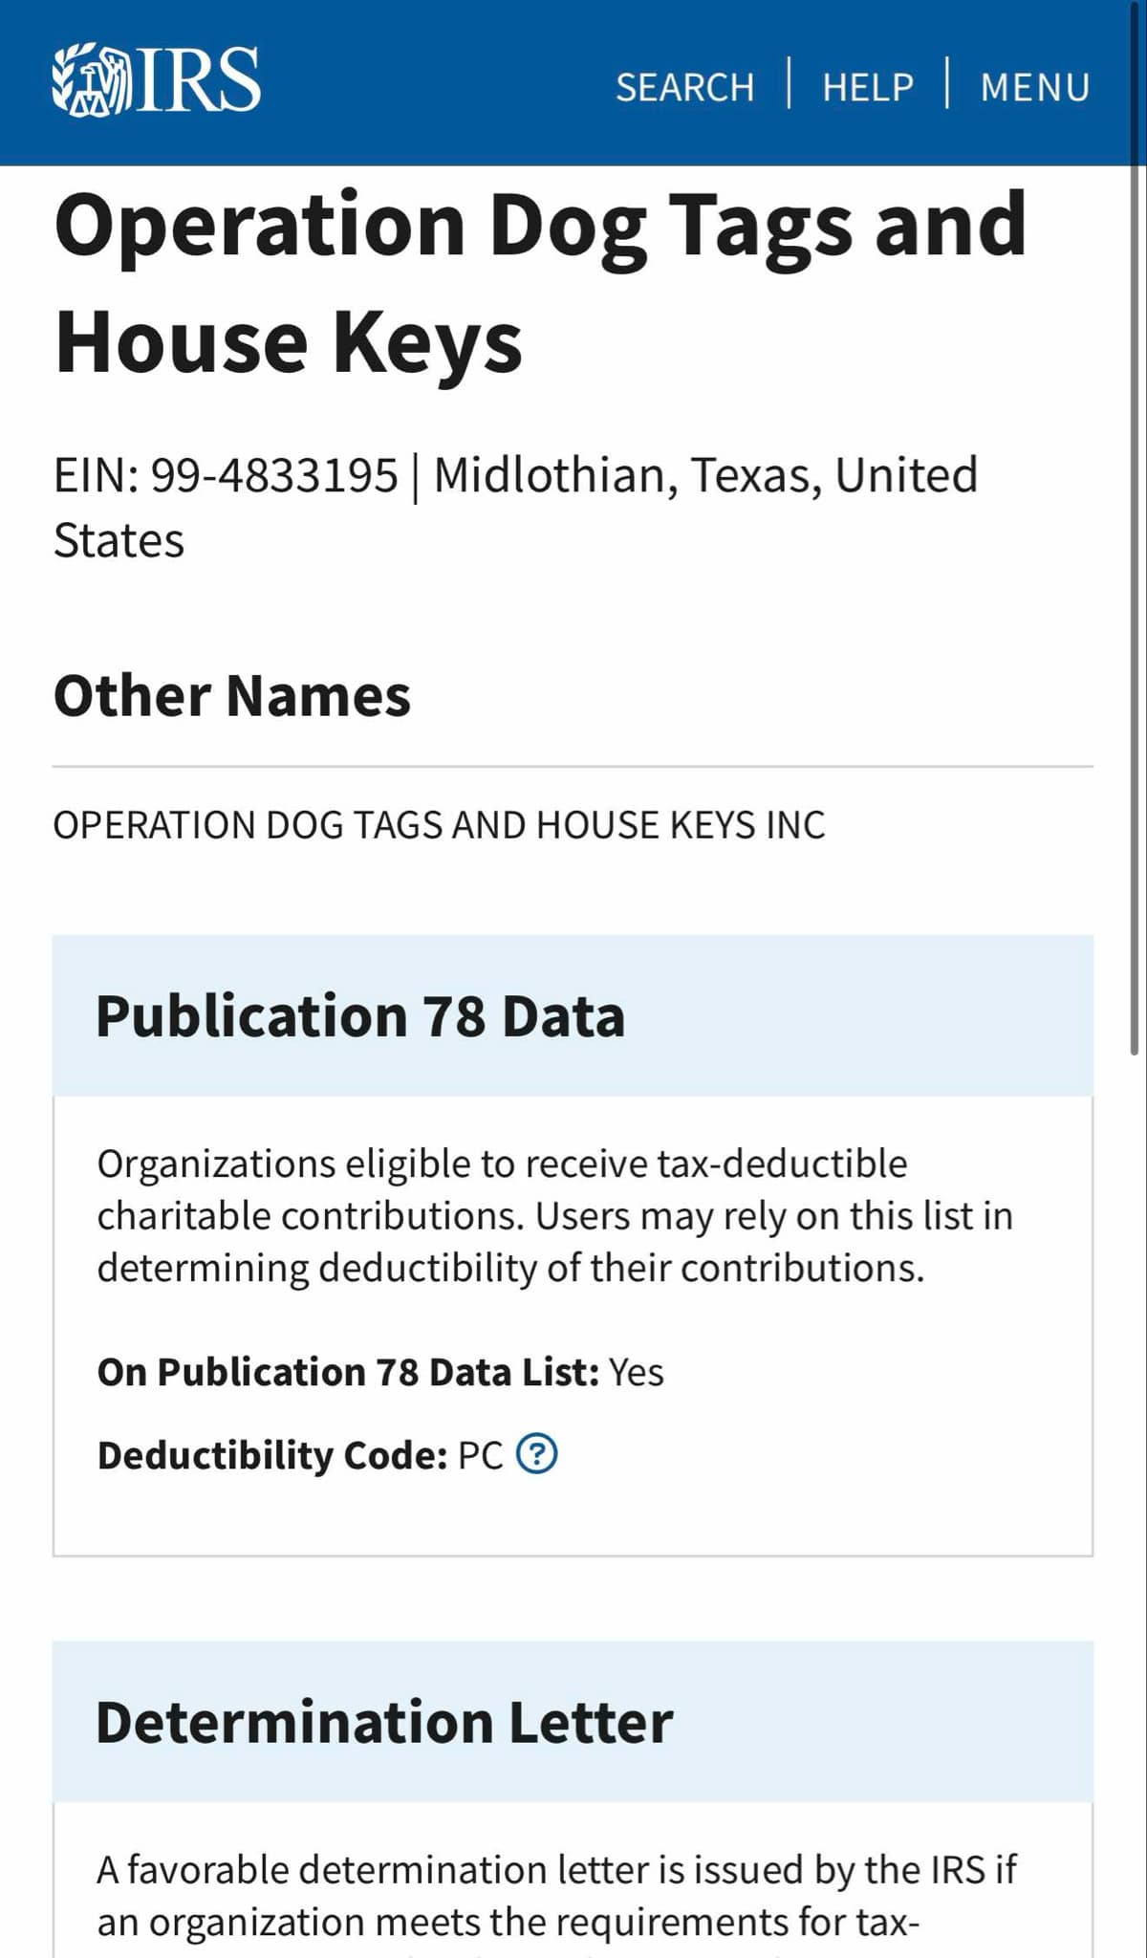Screen dimensions: 1147x1958
Task: Click the PC deductibility code value
Action: tap(481, 1455)
